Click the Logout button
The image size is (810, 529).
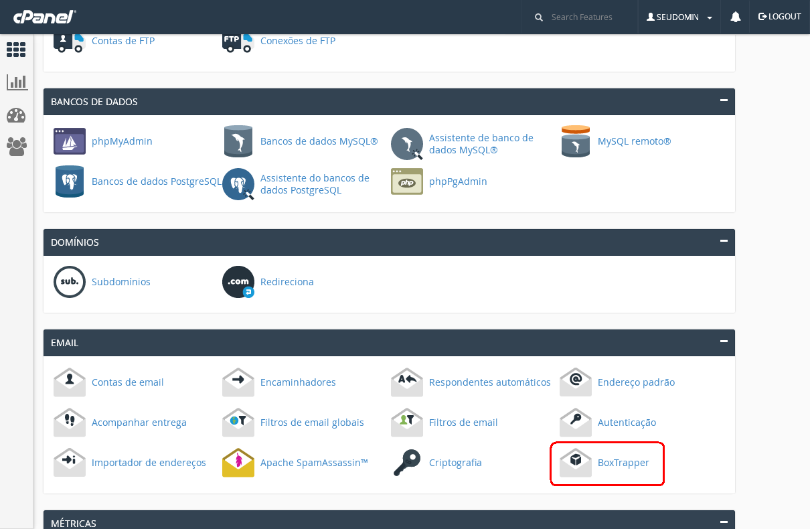(x=779, y=17)
